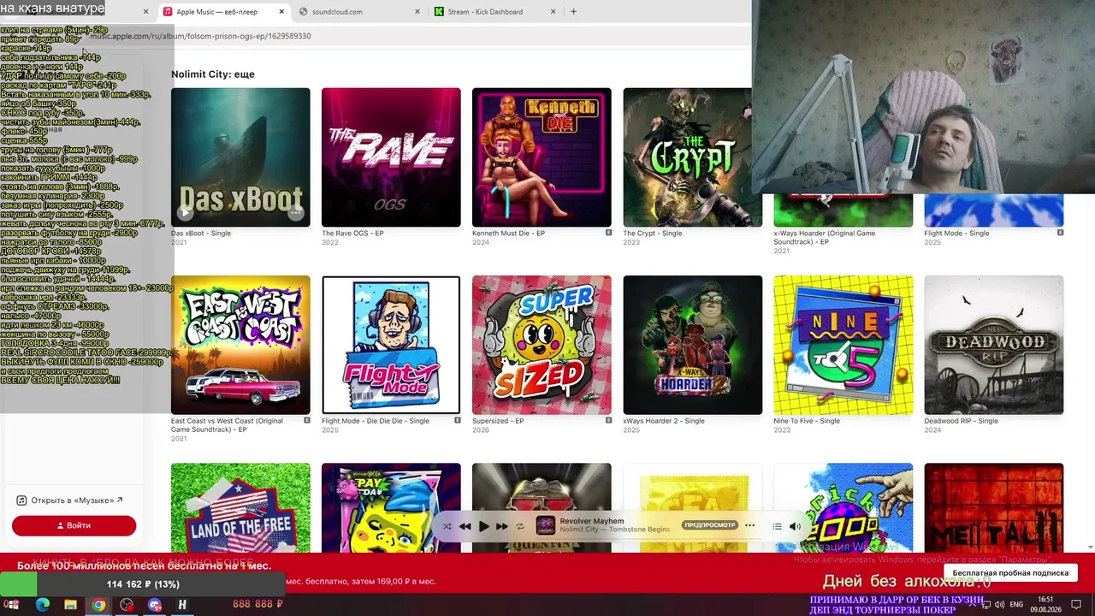Screen dimensions: 1095x616
Task: Open OBS Studio from the taskbar
Action: coord(127,605)
